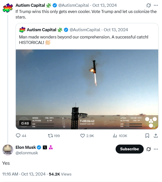This screenshot has height=182, width=162.
Task: Open Elon Musk's profile picture
Action: (8, 150)
